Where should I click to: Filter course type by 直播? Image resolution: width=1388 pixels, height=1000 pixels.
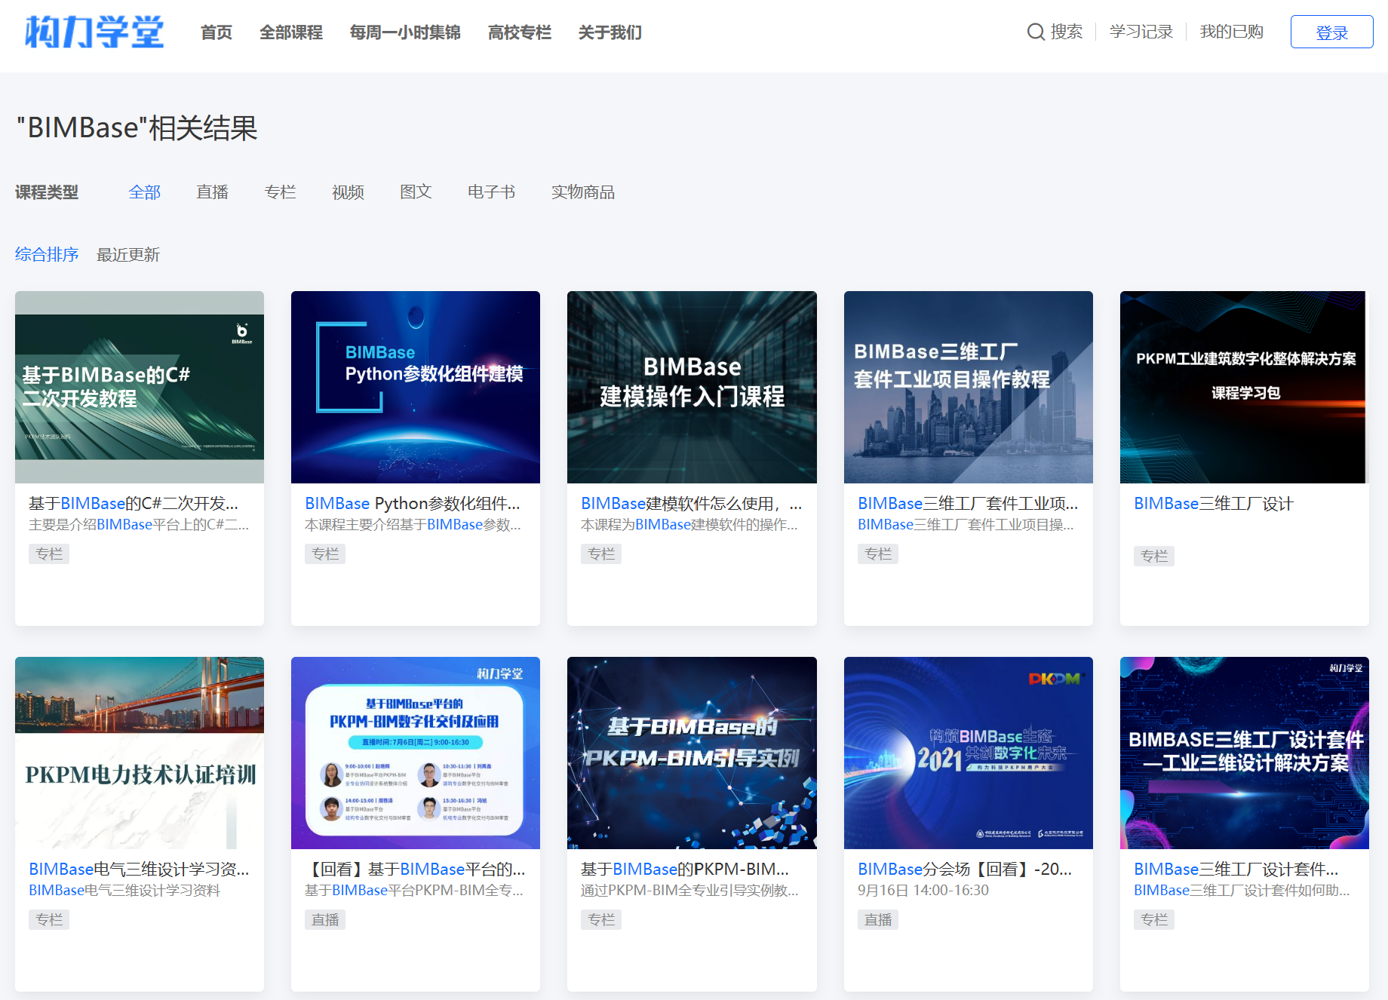click(213, 192)
